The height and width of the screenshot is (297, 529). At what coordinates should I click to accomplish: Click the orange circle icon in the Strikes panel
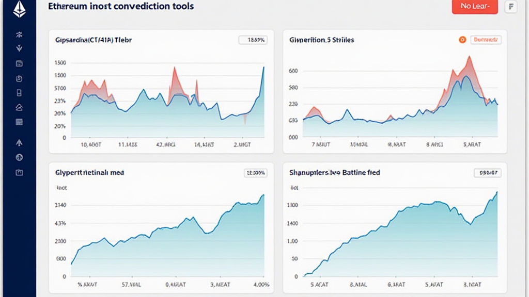pos(462,40)
